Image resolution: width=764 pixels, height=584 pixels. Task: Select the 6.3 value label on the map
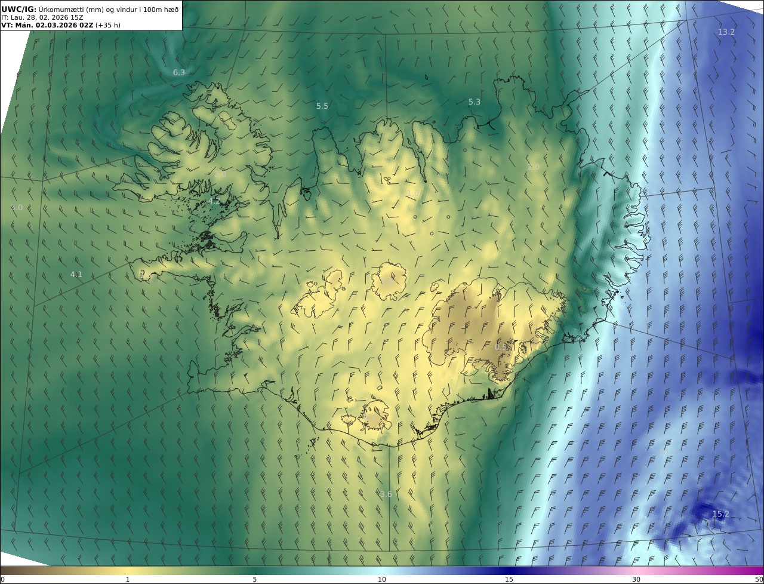[179, 72]
